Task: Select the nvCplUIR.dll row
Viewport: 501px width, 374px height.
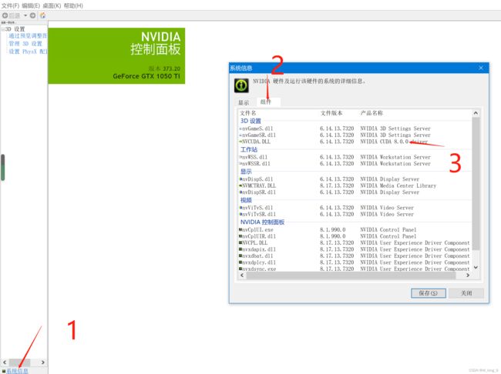Action: [x=355, y=236]
